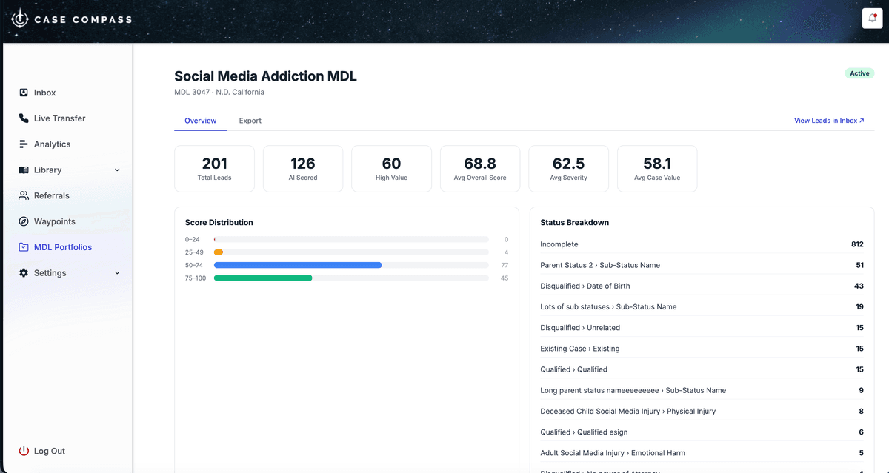Open View Leads in Inbox
Screen dimensions: 889x473
click(x=824, y=119)
